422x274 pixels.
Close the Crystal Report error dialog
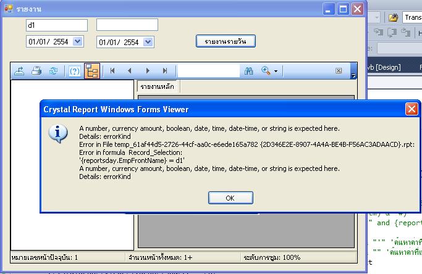[x=411, y=109]
